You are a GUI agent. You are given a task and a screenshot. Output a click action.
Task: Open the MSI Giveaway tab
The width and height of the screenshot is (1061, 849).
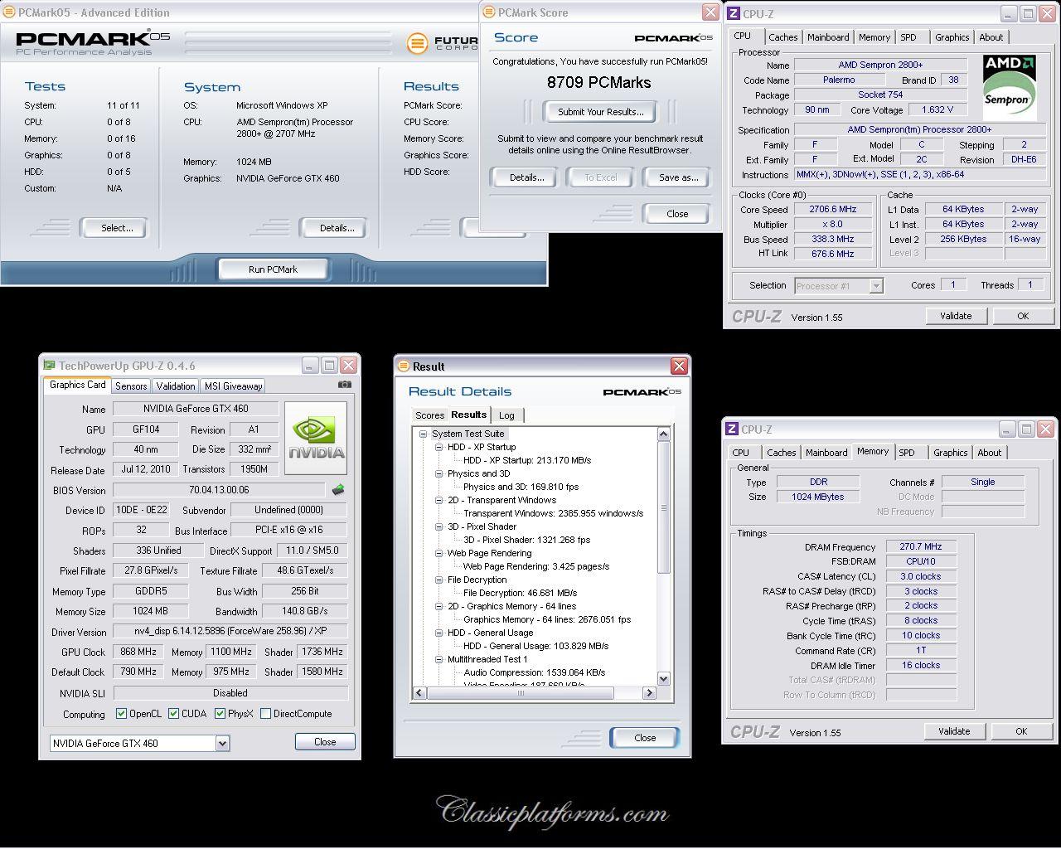233,386
